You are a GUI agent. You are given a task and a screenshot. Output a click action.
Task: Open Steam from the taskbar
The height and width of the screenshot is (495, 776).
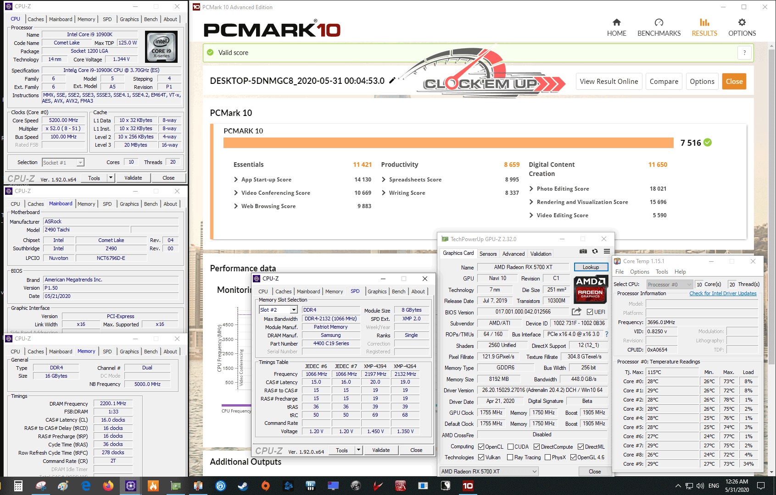[243, 485]
